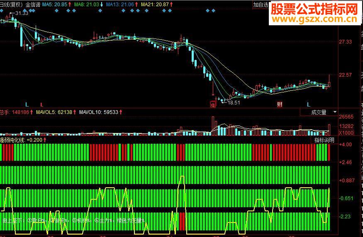Click the X1000 volume scale label
363x237 pixels.
point(346,133)
